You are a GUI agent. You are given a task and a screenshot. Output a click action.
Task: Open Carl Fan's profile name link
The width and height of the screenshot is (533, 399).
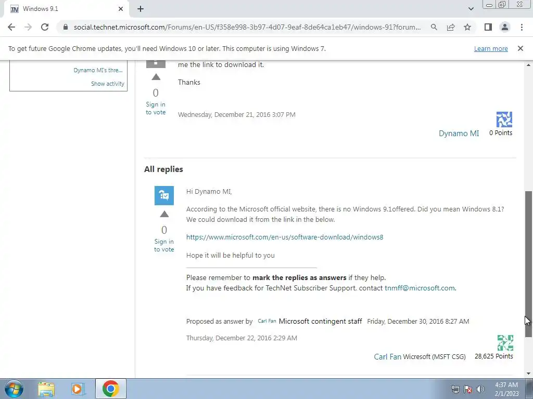(x=387, y=356)
